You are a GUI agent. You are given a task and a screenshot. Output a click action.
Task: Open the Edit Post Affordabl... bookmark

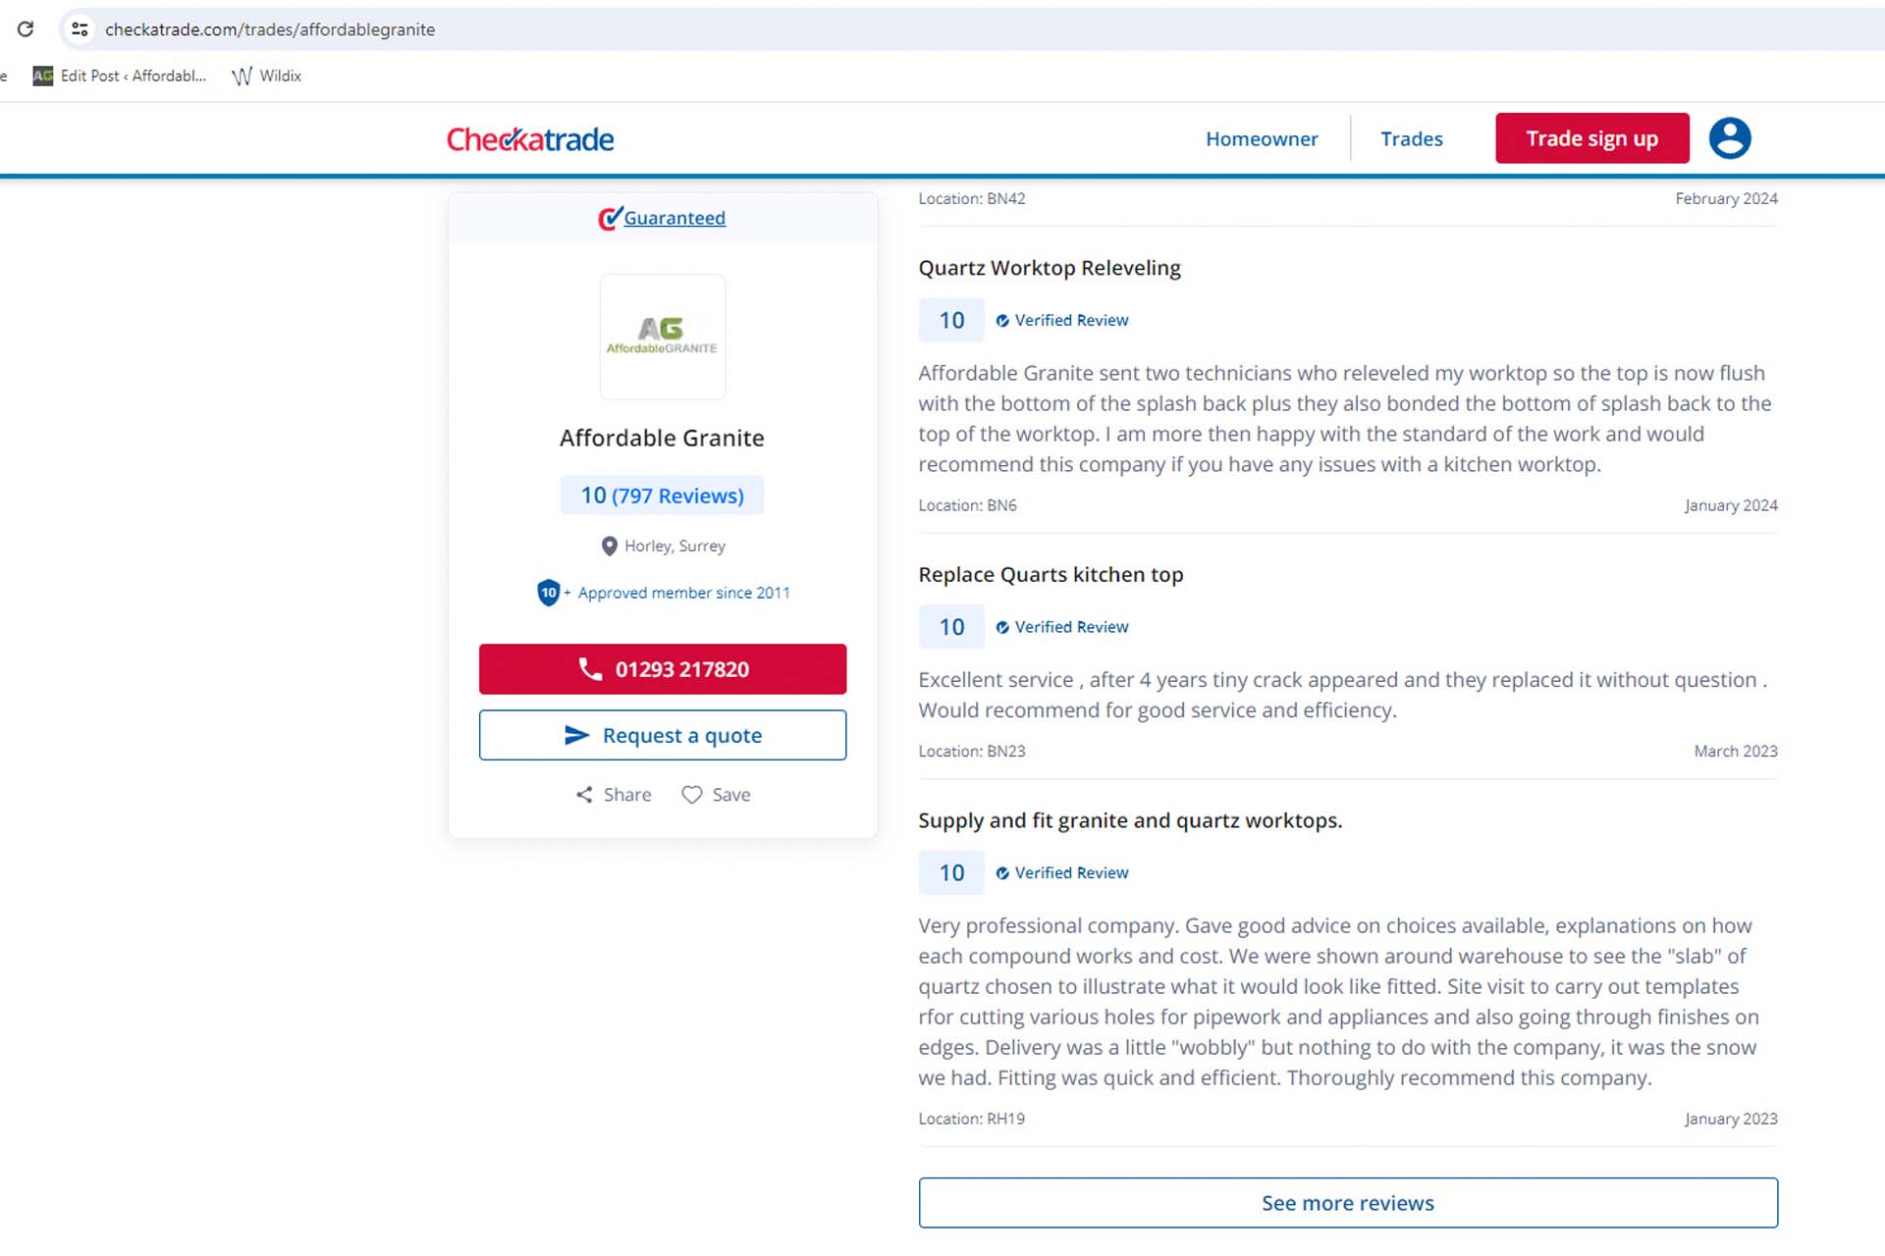pos(120,76)
